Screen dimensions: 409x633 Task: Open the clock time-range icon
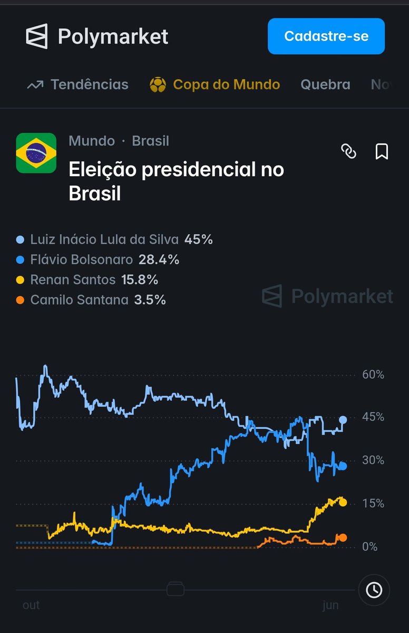[x=374, y=590]
